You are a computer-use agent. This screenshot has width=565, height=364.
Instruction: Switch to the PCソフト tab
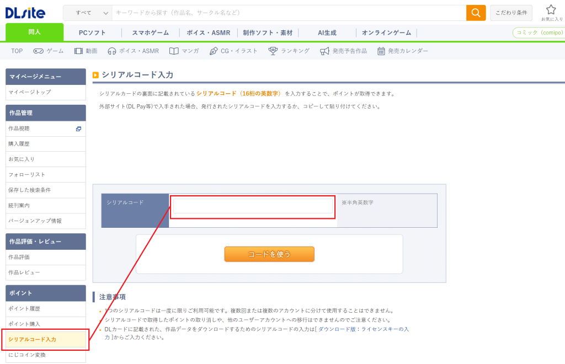point(92,33)
